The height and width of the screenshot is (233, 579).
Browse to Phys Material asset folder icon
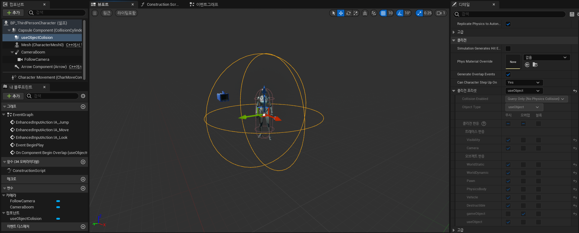point(535,65)
